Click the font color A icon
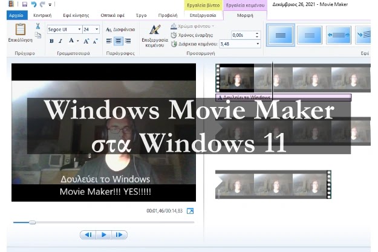 [71, 40]
